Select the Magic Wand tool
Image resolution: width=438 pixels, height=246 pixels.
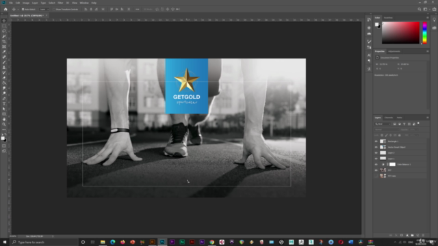pos(4,36)
